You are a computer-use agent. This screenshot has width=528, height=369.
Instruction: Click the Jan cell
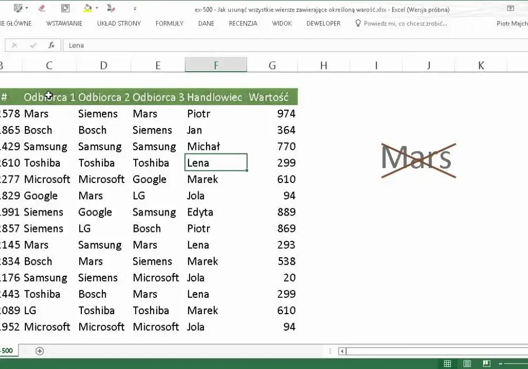point(216,130)
